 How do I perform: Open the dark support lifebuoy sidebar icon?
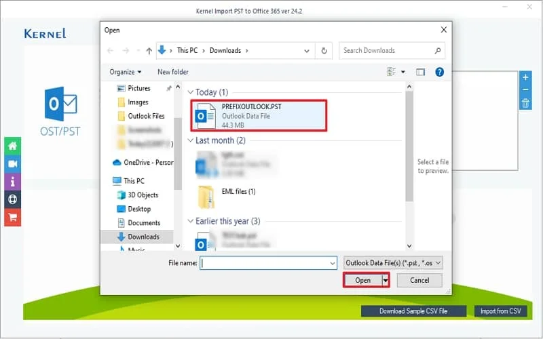click(x=12, y=199)
